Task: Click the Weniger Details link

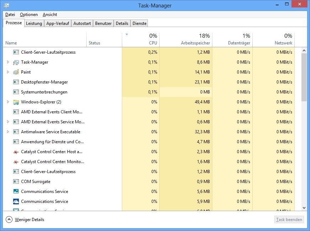Action: pos(30,220)
